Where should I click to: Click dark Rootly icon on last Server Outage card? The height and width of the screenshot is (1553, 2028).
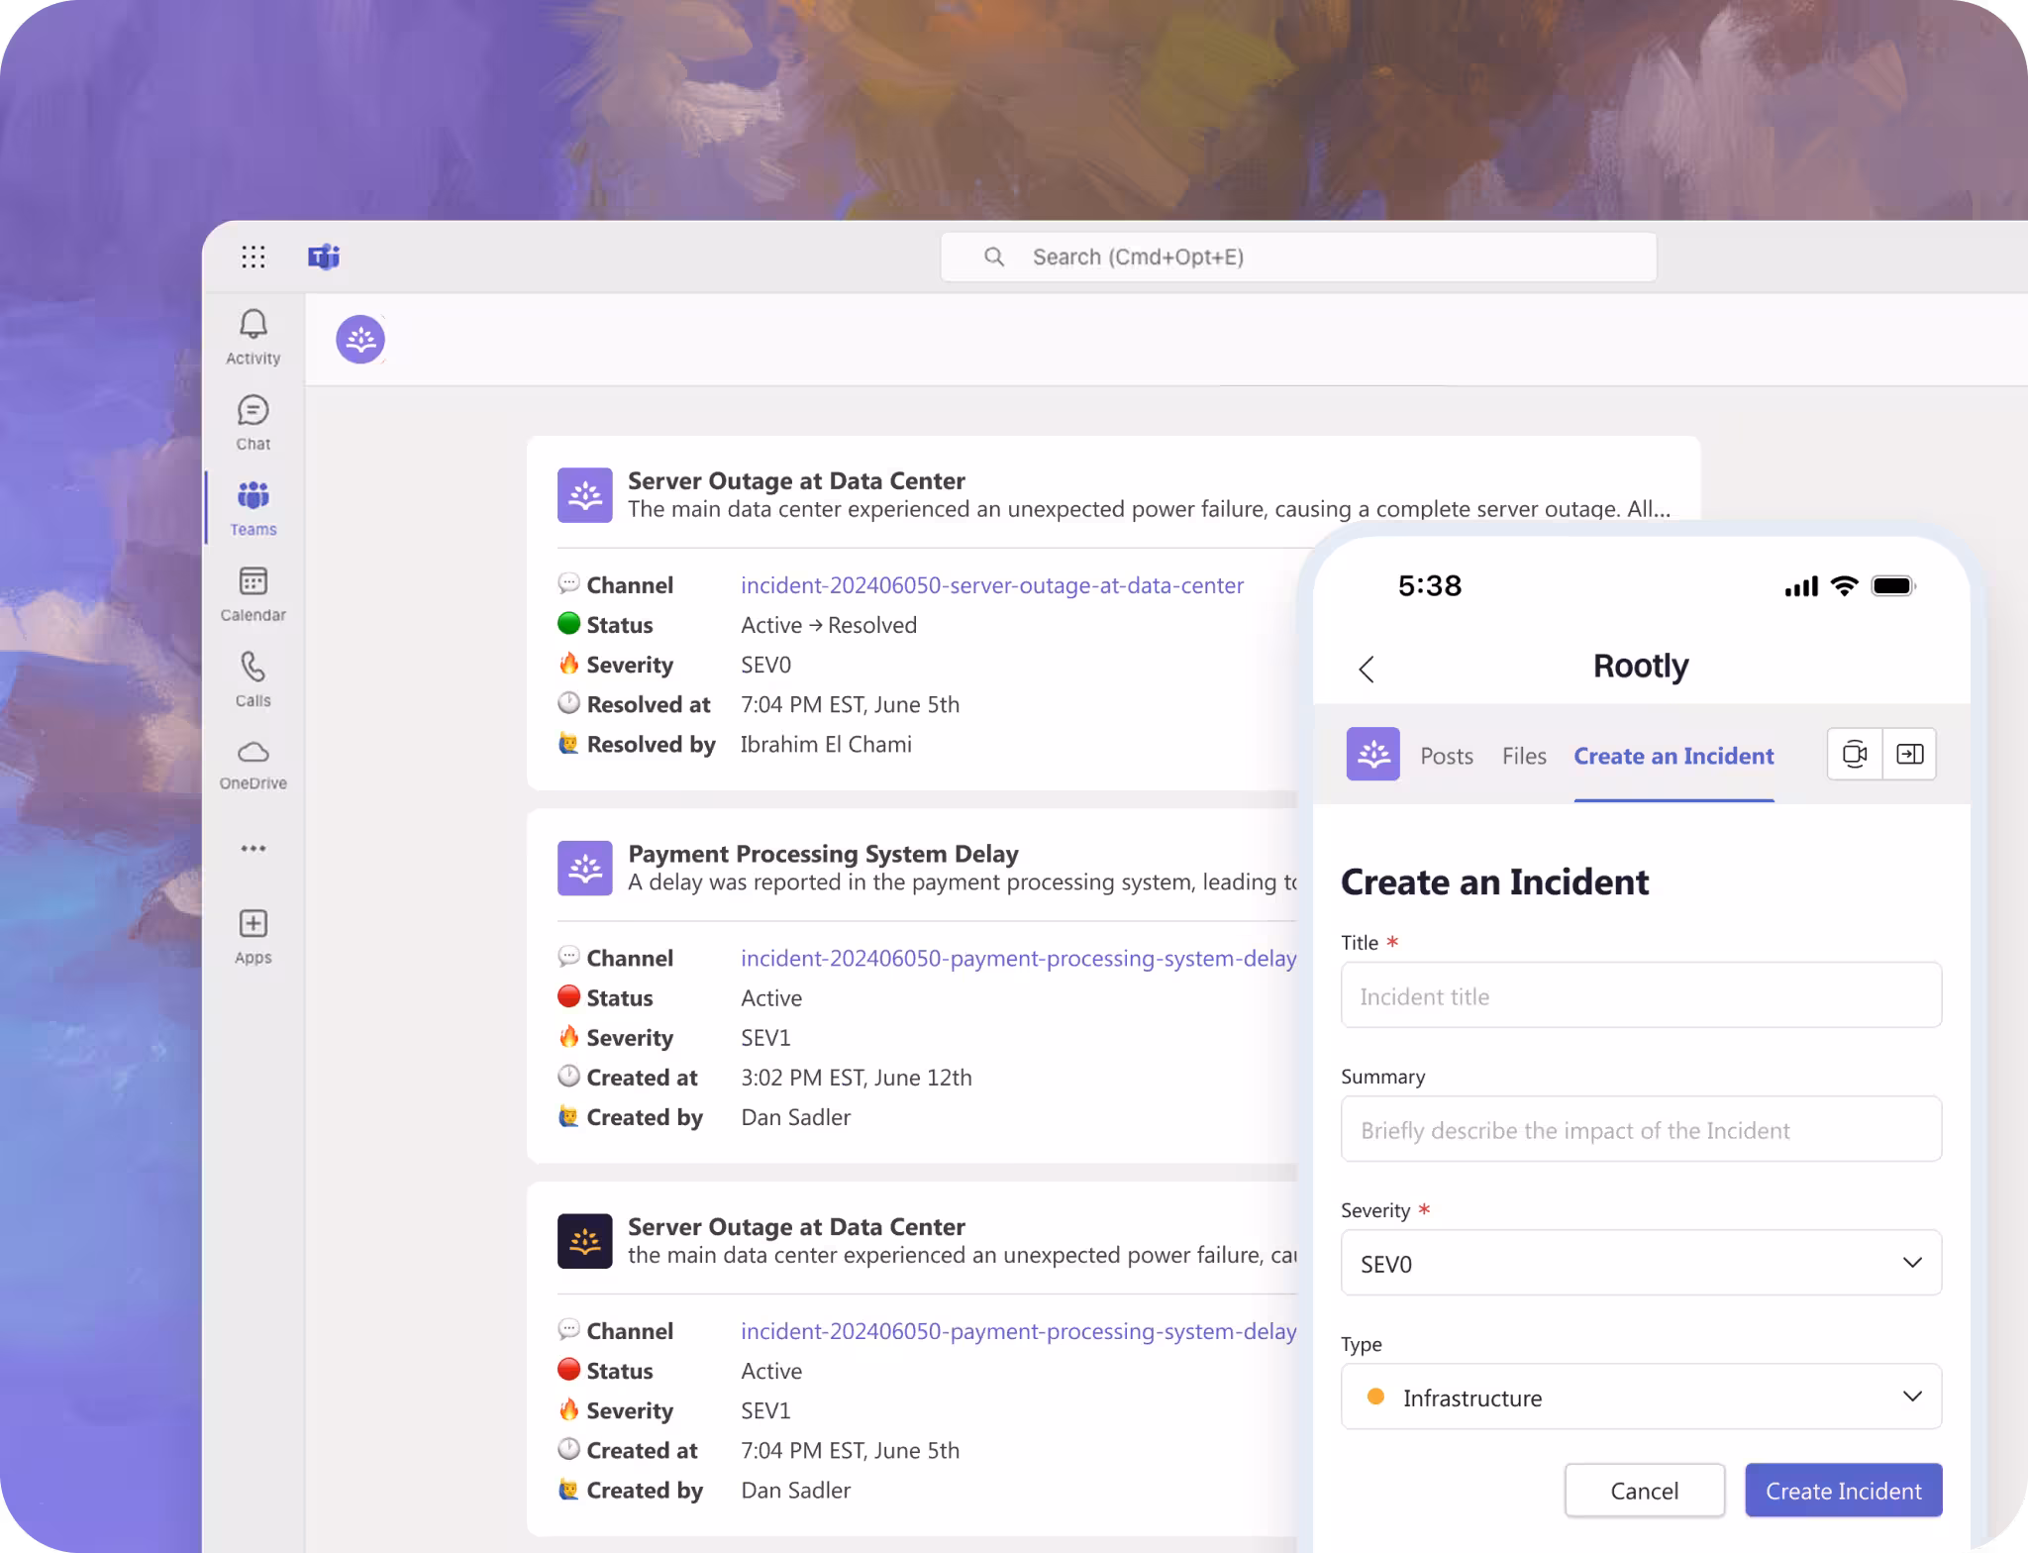tap(584, 1241)
